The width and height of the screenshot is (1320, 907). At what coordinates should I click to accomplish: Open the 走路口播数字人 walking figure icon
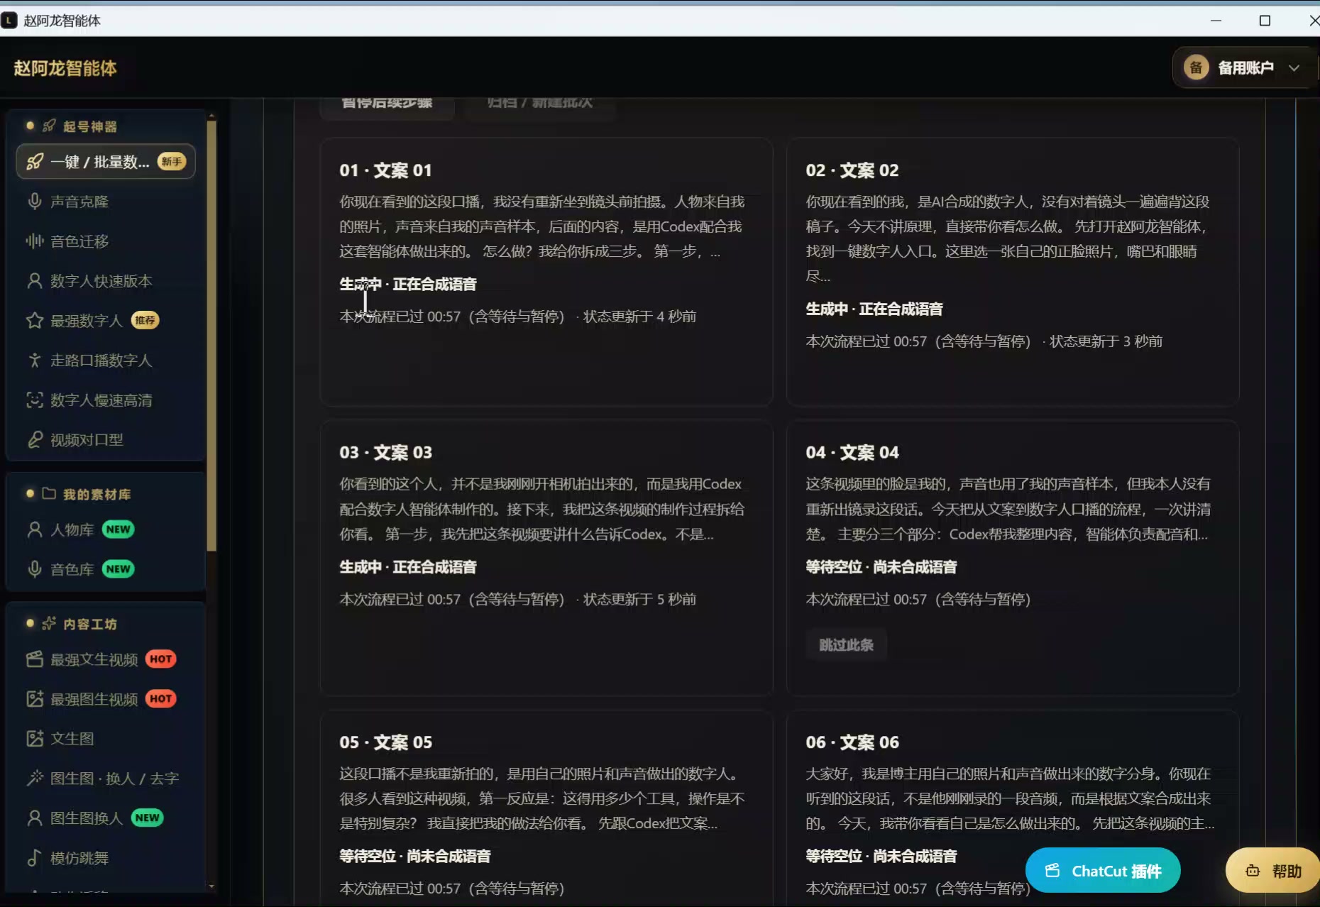[34, 361]
